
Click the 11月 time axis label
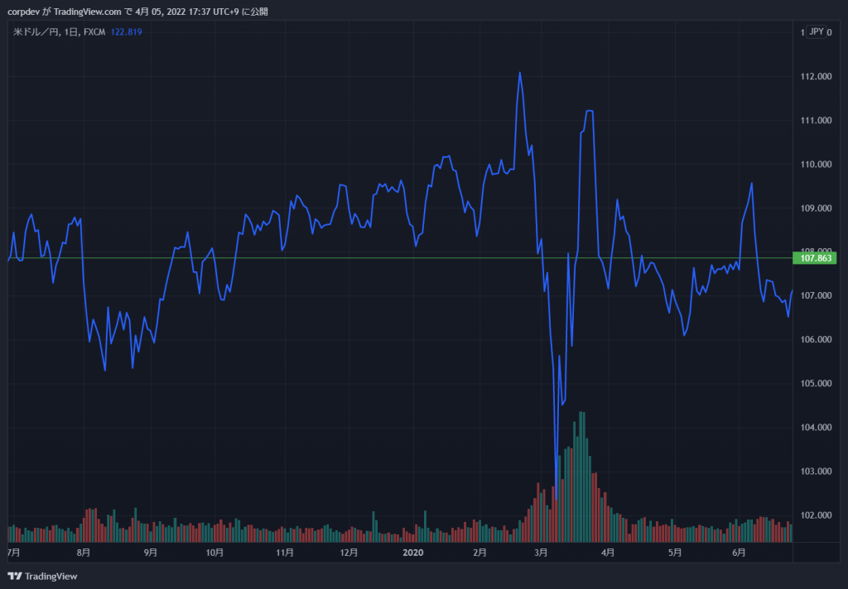(x=285, y=553)
